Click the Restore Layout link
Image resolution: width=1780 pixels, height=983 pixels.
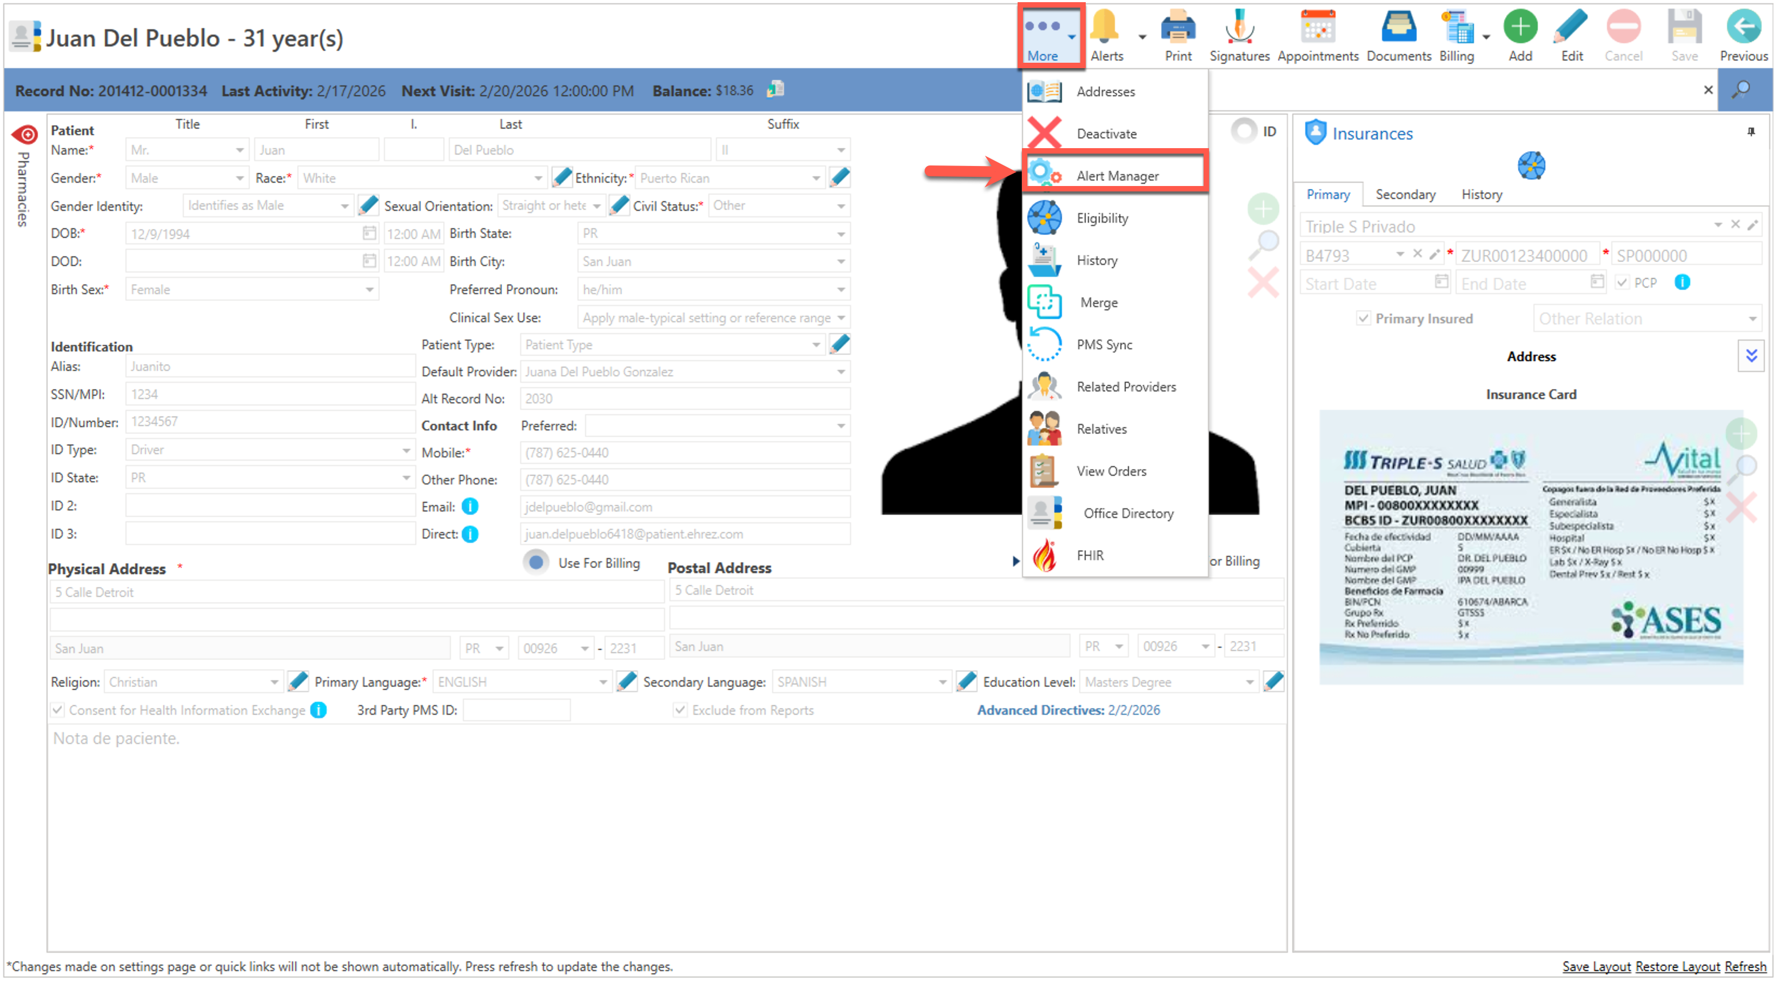(x=1677, y=966)
